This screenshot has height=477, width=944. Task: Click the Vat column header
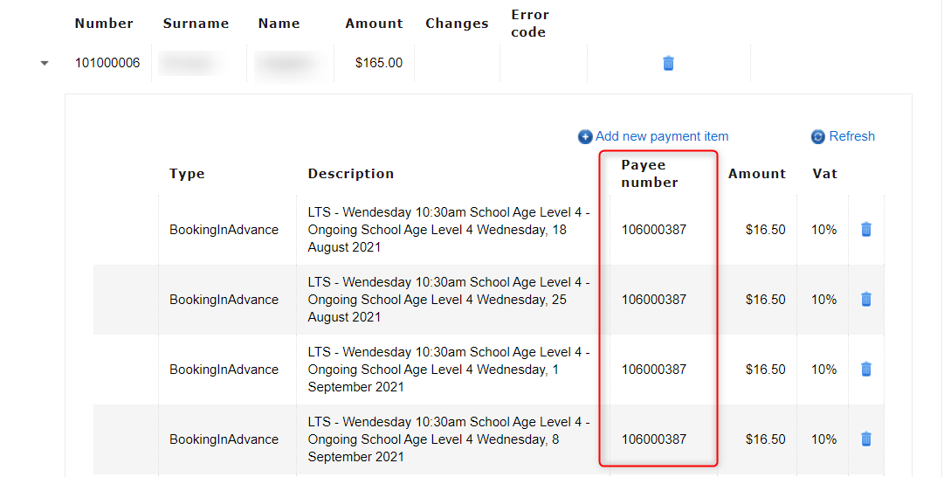click(x=824, y=174)
